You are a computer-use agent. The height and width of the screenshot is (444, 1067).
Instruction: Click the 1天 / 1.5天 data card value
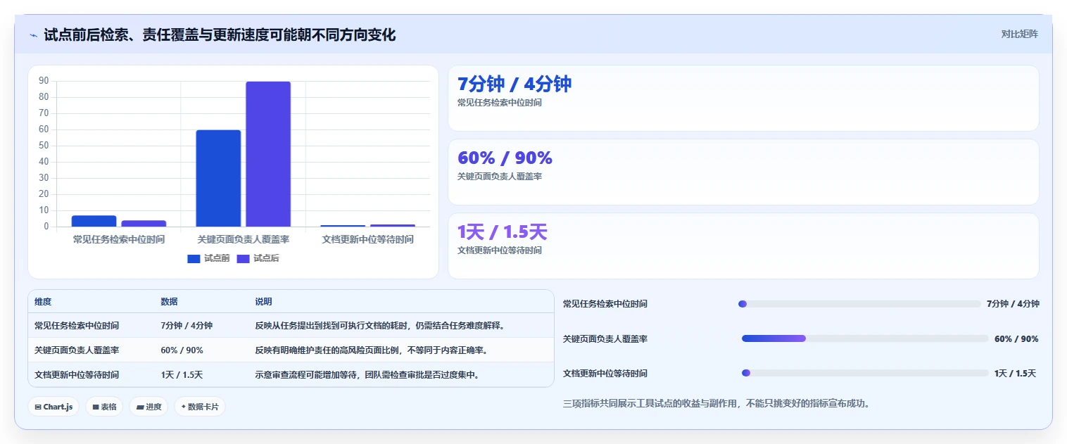(502, 231)
